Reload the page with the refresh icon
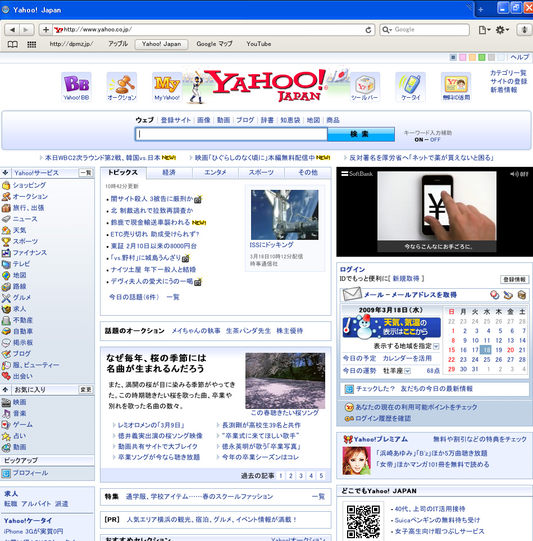Screen dimensions: 533x541 coord(368,30)
